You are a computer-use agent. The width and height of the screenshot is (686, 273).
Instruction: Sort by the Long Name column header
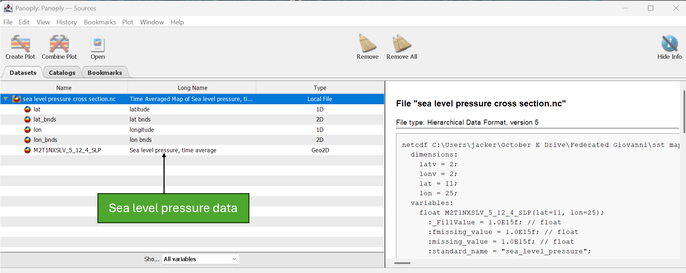click(x=192, y=88)
